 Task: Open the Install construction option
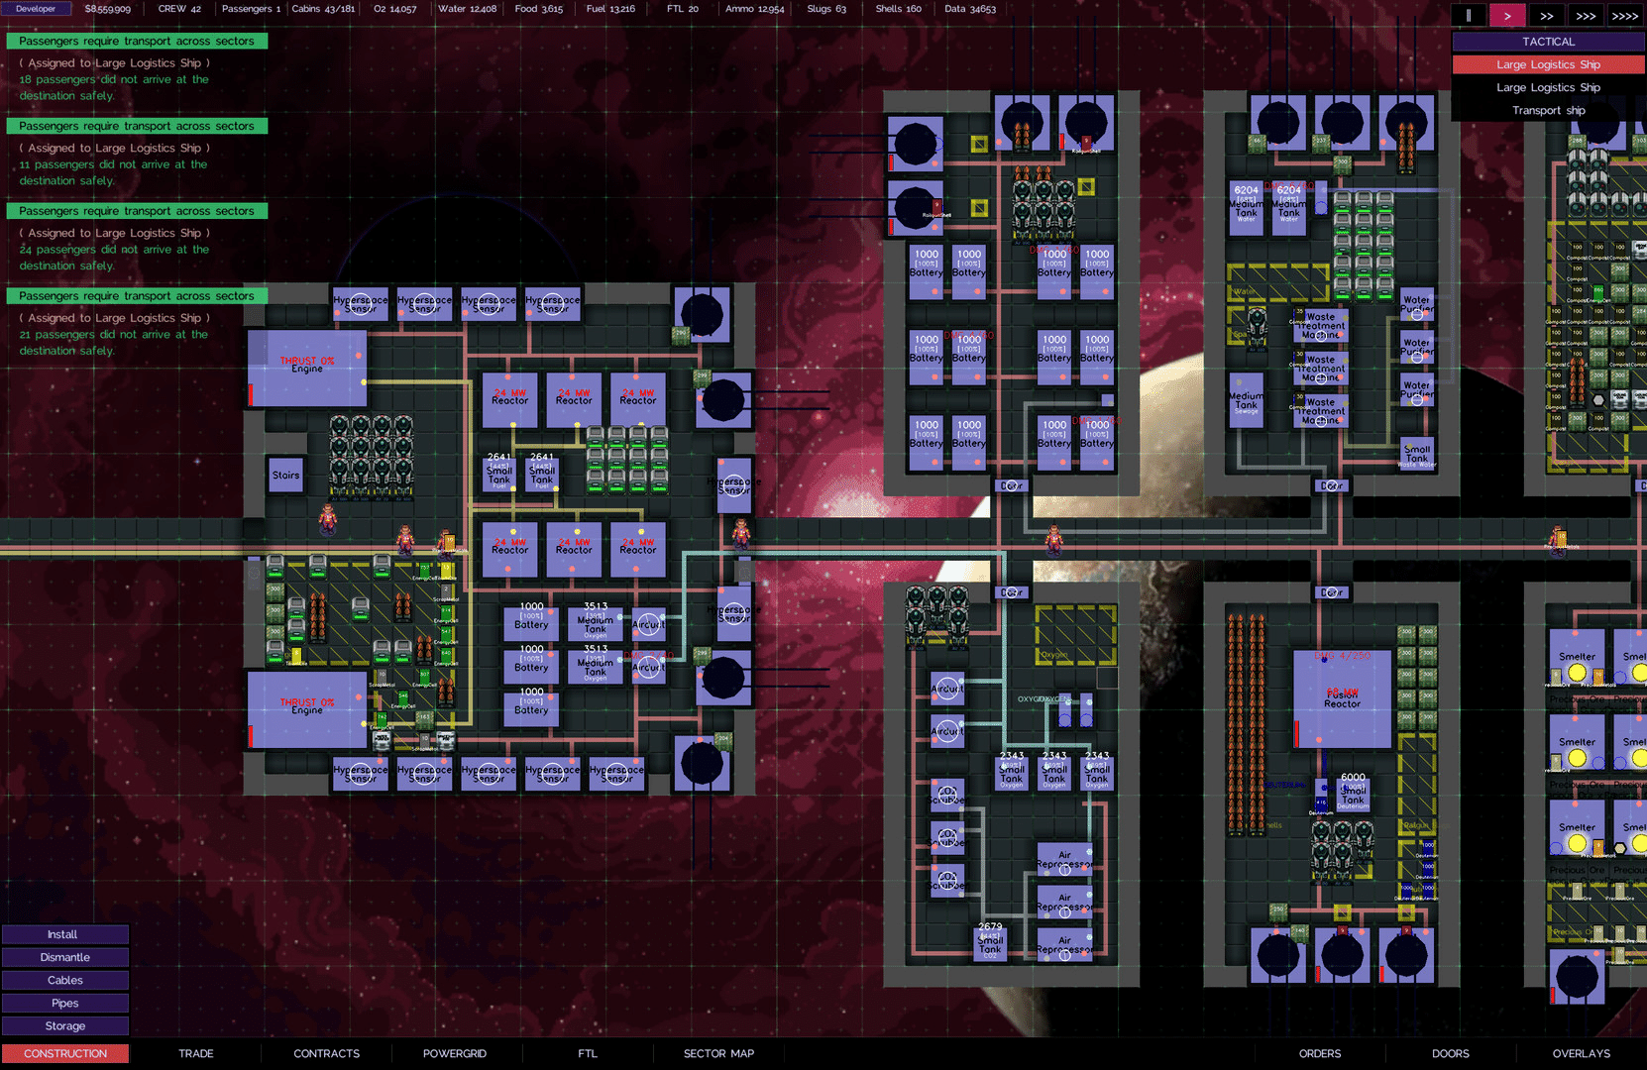(64, 934)
